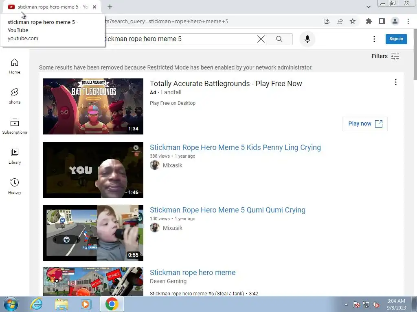Open Qumi Qumi Crying video thumbnail
Image resolution: width=417 pixels, height=312 pixels.
[93, 233]
